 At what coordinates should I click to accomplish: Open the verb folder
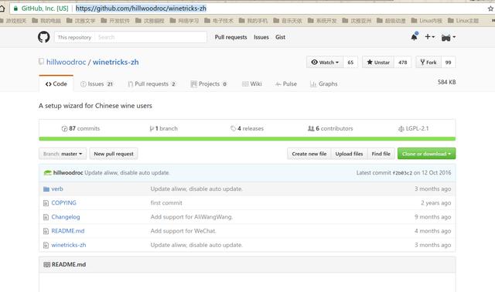coord(57,189)
